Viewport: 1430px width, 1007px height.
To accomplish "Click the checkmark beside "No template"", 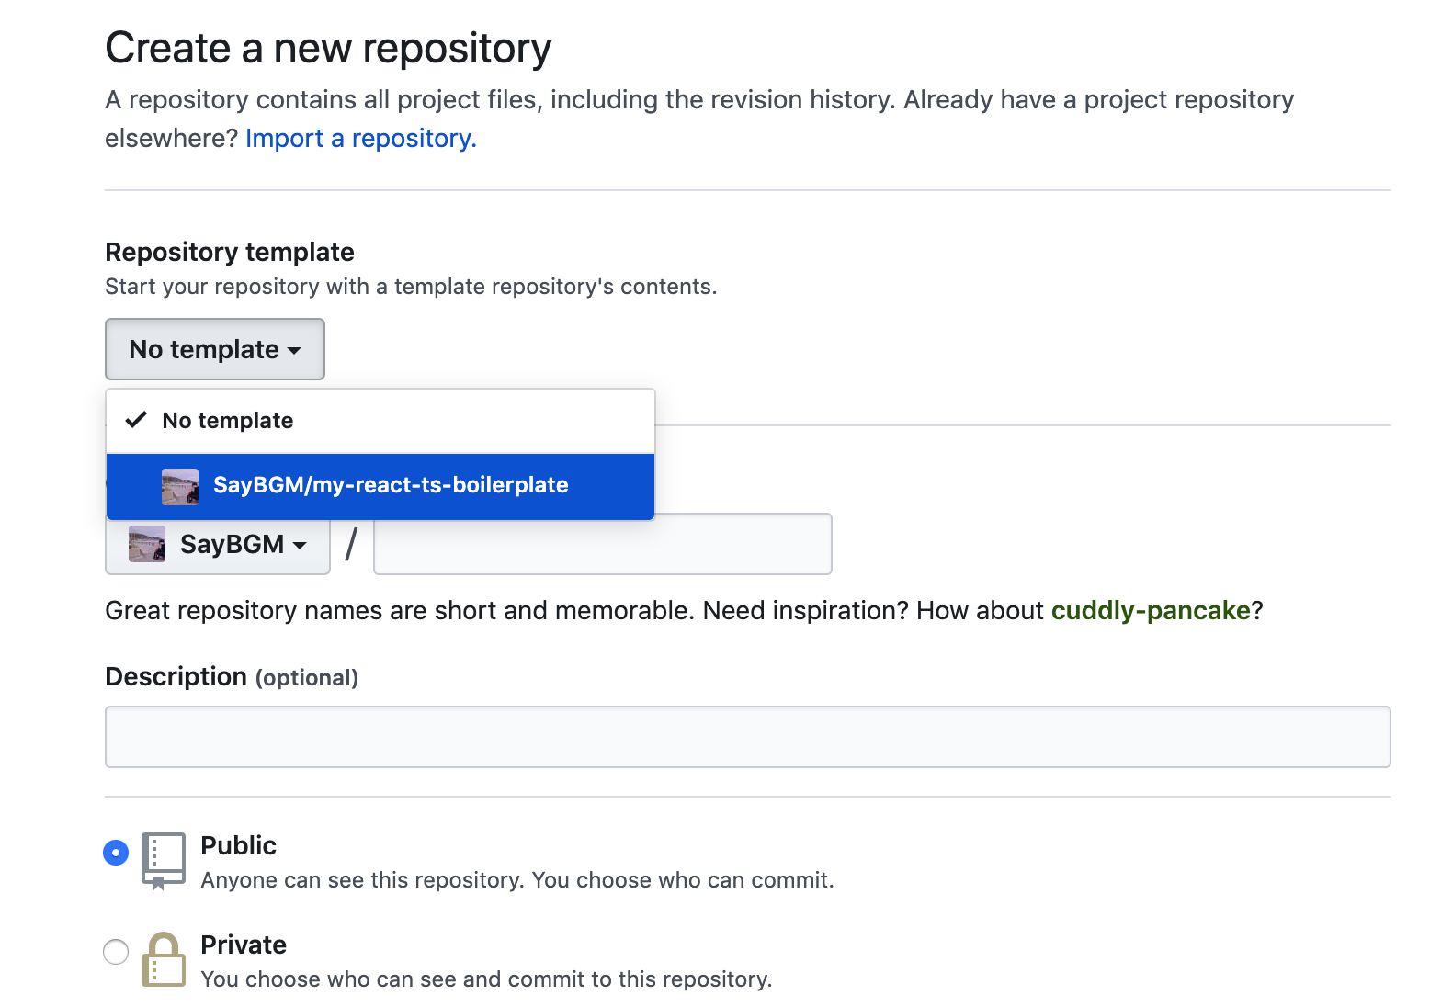I will 135,420.
